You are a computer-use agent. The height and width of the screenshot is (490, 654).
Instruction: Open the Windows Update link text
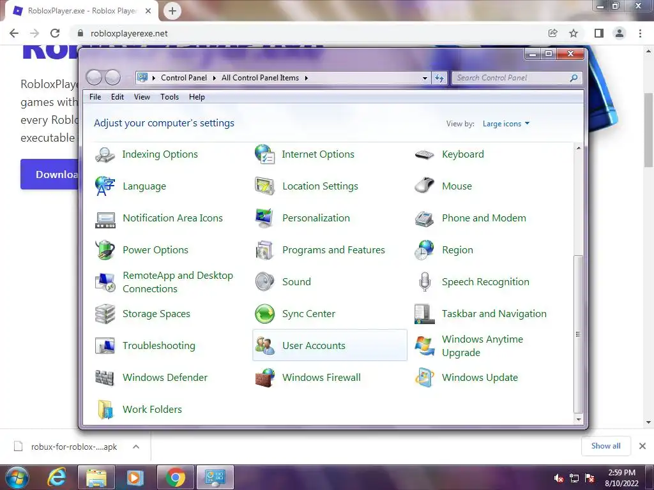tap(480, 378)
